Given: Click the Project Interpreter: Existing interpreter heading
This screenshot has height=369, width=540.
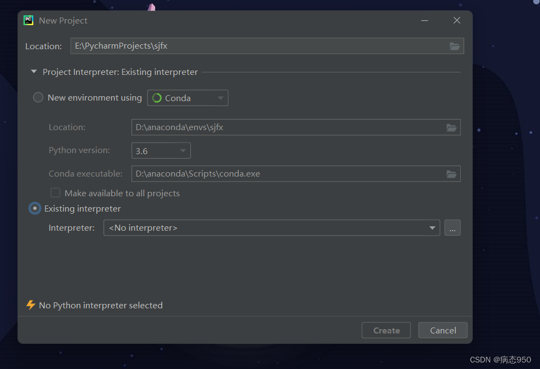Looking at the screenshot, I should pyautogui.click(x=120, y=72).
